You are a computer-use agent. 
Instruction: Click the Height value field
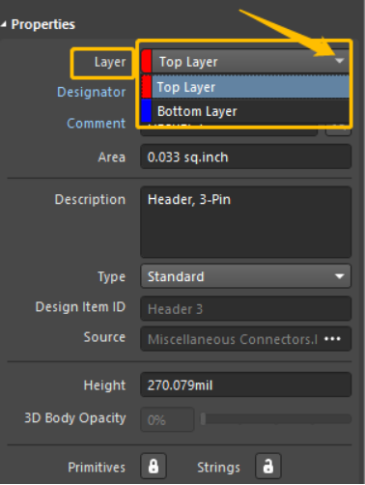(x=245, y=385)
